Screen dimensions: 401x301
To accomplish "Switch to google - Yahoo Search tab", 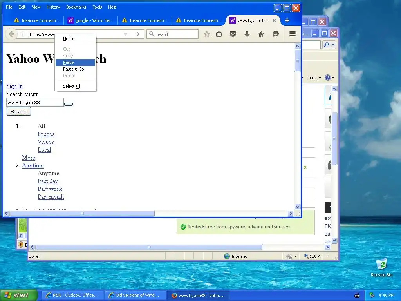I will pos(90,20).
